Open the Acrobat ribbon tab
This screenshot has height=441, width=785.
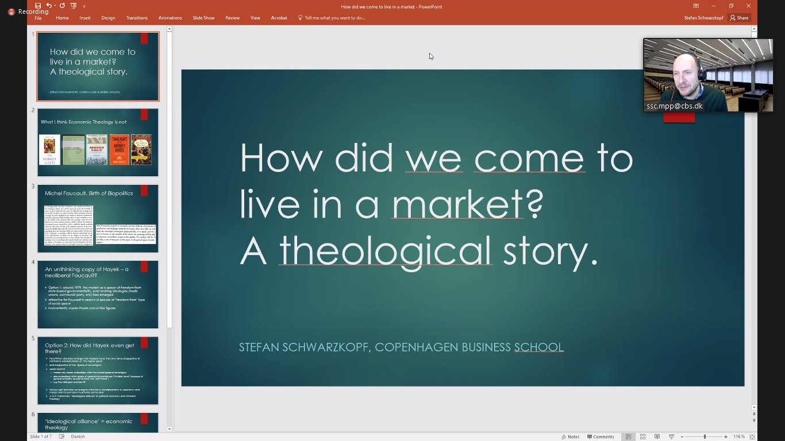tap(279, 18)
